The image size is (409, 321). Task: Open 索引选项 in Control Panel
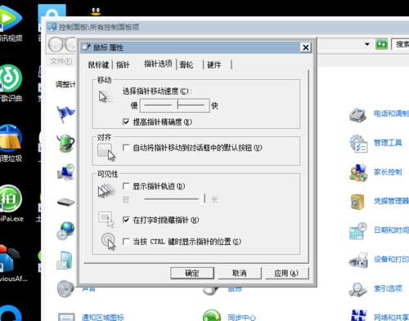(388, 288)
